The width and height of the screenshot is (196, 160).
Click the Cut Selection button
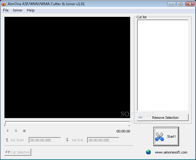[18, 152]
